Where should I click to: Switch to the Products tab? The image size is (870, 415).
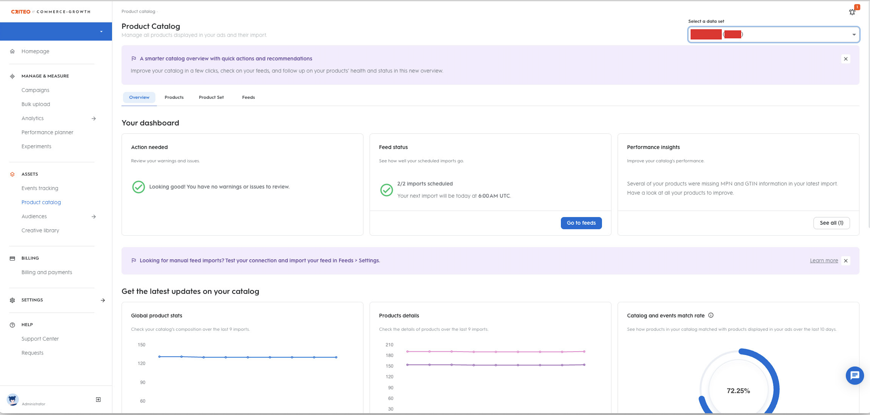pyautogui.click(x=174, y=97)
